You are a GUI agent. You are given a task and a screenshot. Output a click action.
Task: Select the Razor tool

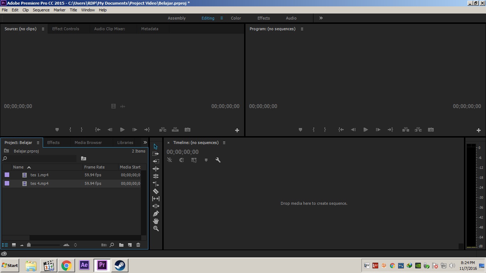pos(156,191)
